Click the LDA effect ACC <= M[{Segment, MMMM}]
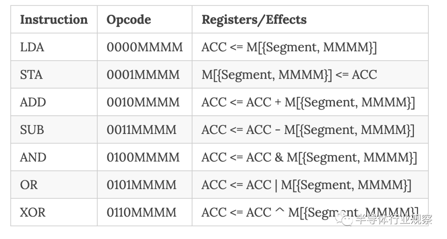 (x=289, y=47)
